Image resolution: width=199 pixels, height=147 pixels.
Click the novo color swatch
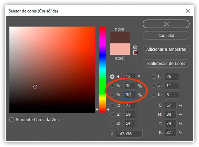(x=120, y=38)
